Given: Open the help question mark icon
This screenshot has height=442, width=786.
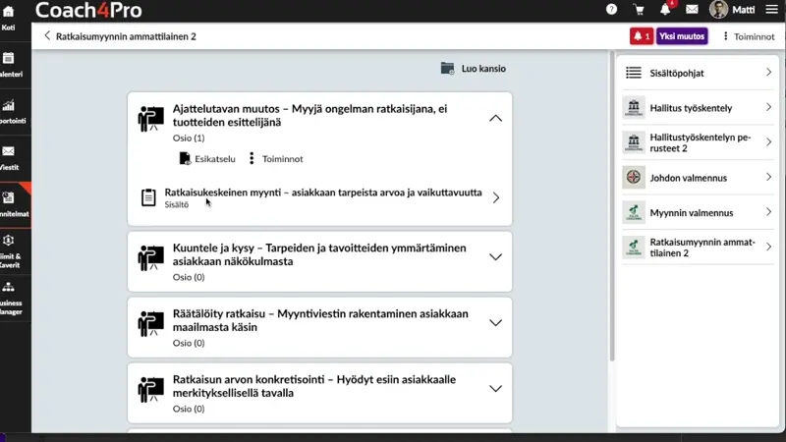Looking at the screenshot, I should (611, 9).
